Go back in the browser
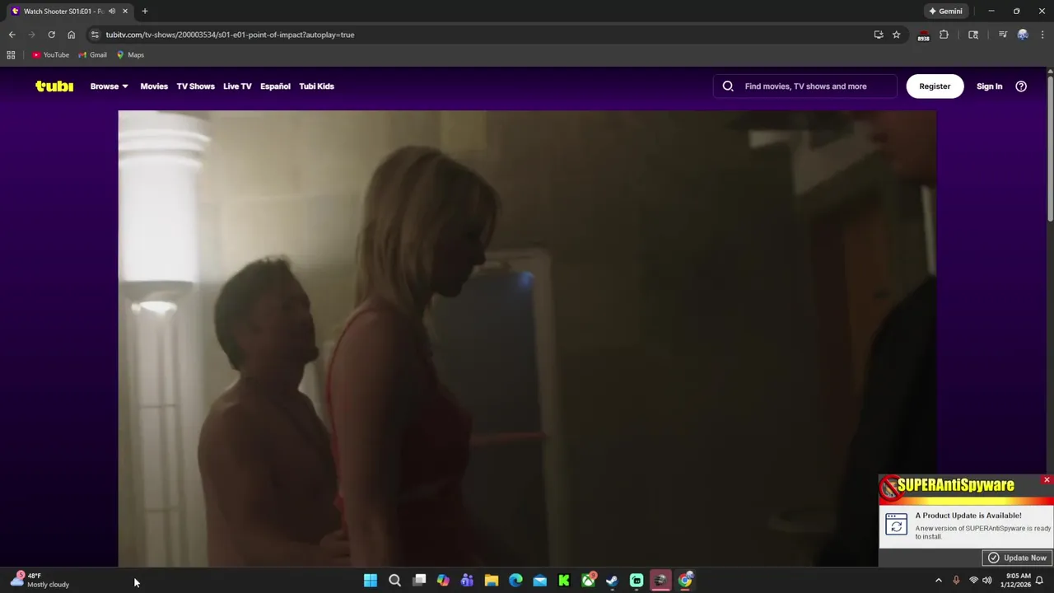 coord(12,35)
